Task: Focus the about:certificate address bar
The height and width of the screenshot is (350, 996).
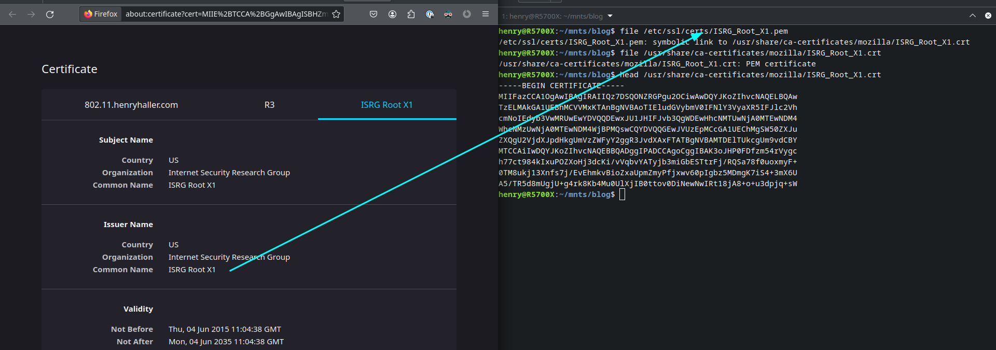Action: (226, 15)
